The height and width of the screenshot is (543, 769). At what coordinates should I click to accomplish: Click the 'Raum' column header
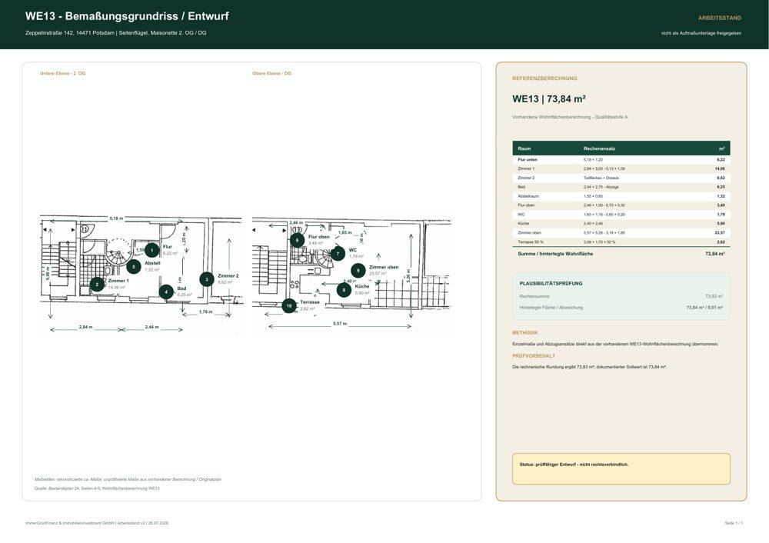tap(524, 148)
